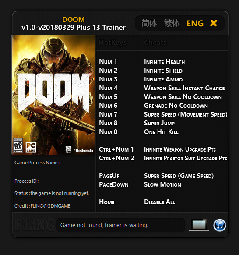Click the Num 0 hotkey label
239x255 pixels.
pyautogui.click(x=108, y=132)
